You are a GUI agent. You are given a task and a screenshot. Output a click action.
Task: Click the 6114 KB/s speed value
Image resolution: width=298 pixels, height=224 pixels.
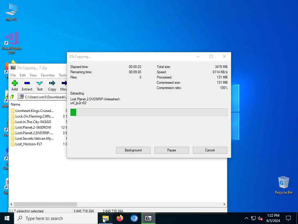click(x=220, y=72)
